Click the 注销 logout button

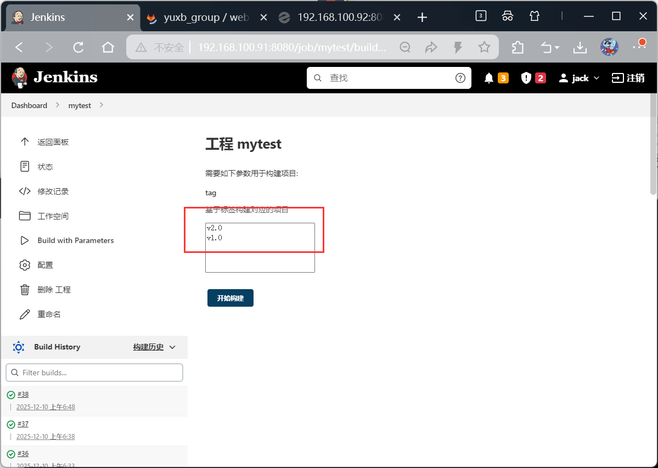pos(628,78)
